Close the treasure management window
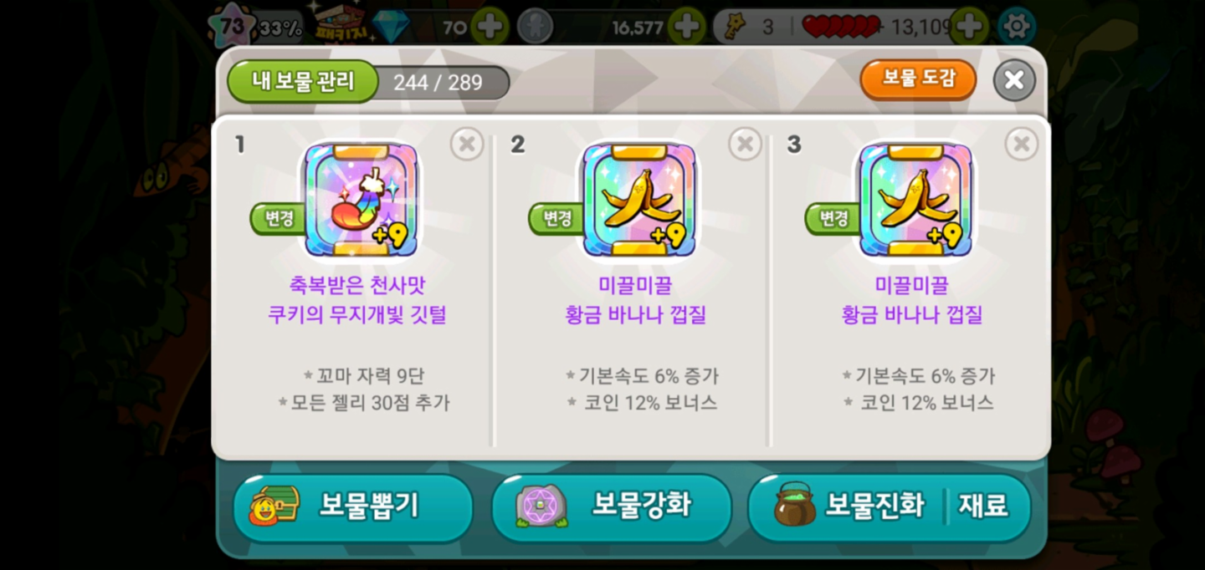The width and height of the screenshot is (1205, 570). point(1014,80)
